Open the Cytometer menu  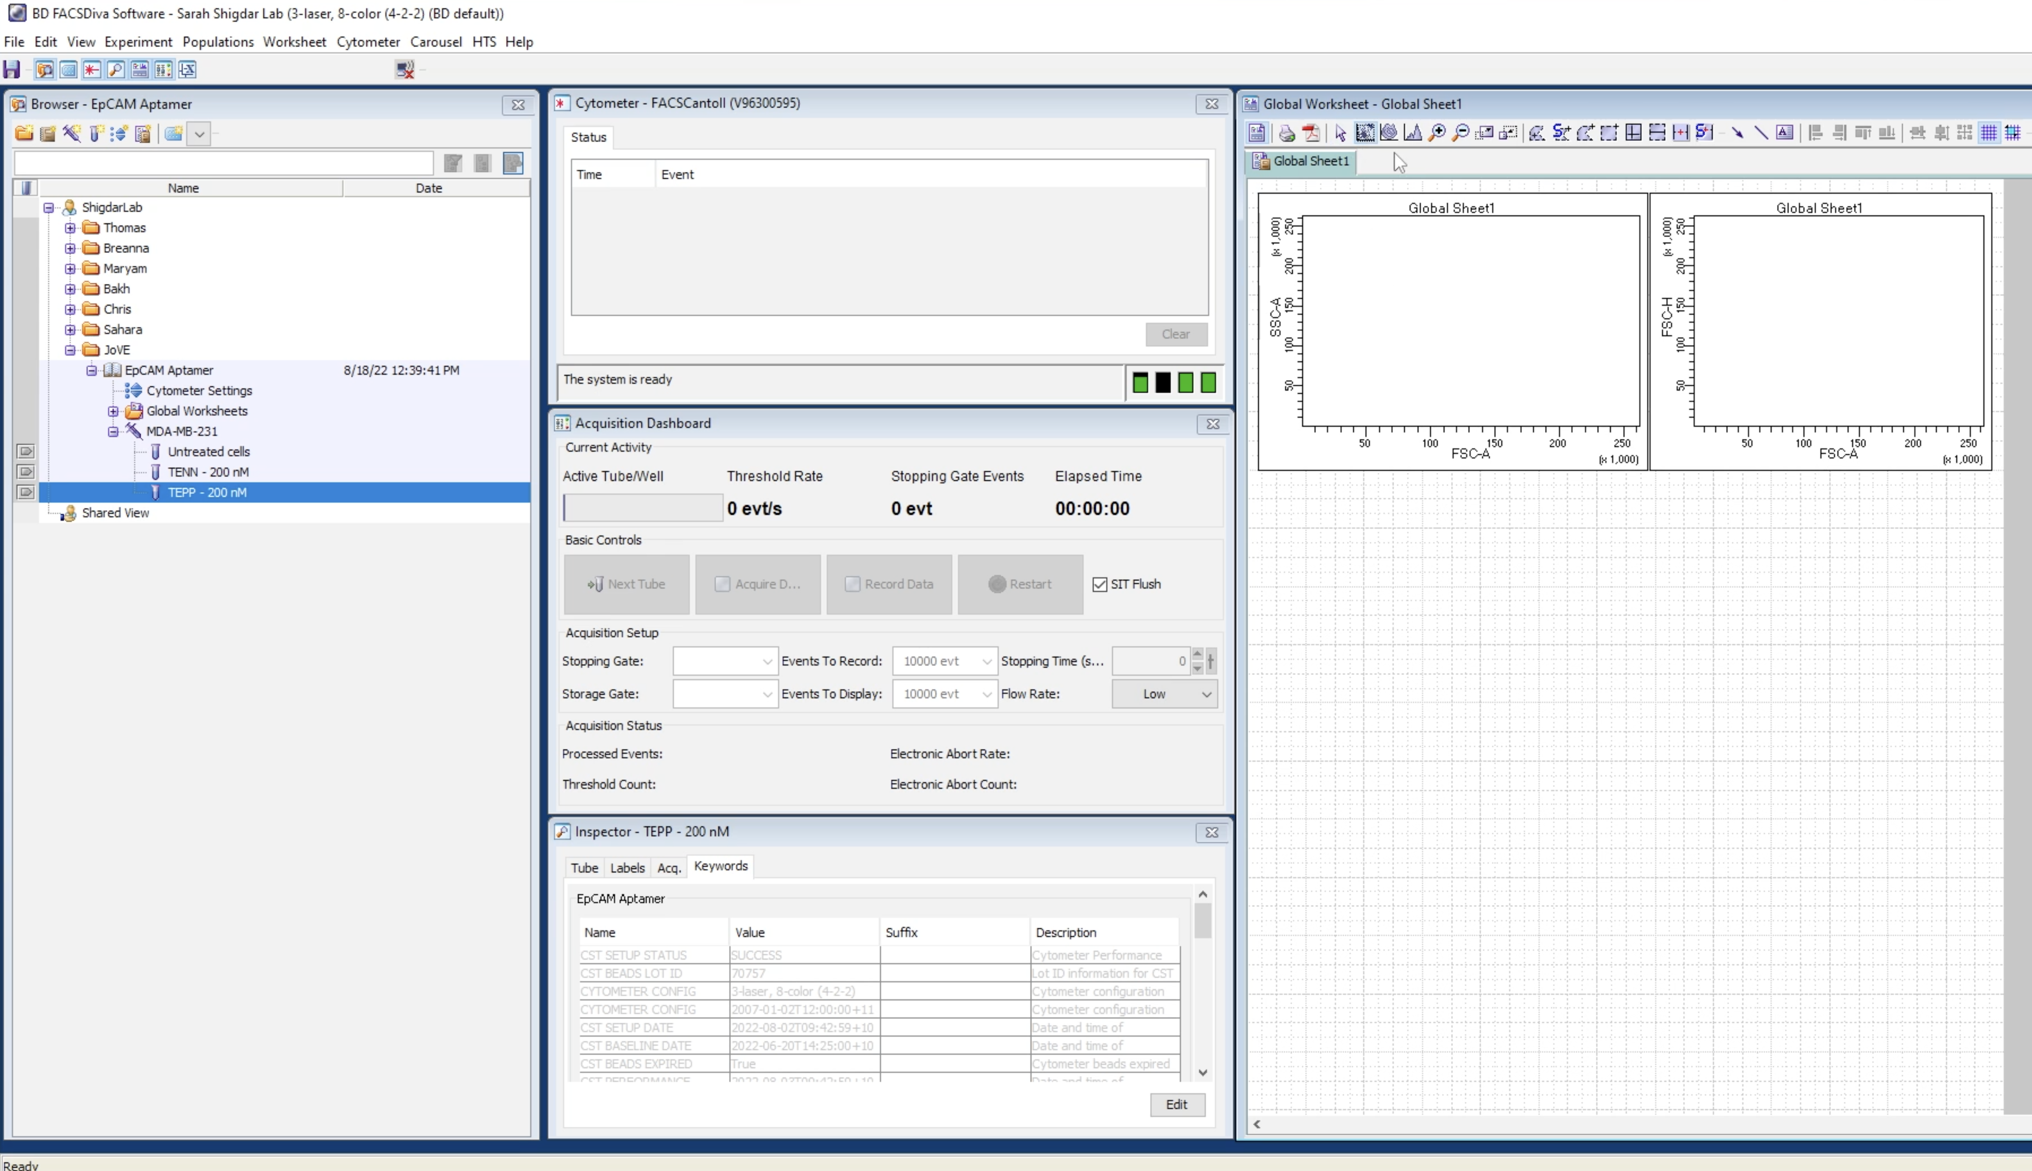click(x=368, y=42)
